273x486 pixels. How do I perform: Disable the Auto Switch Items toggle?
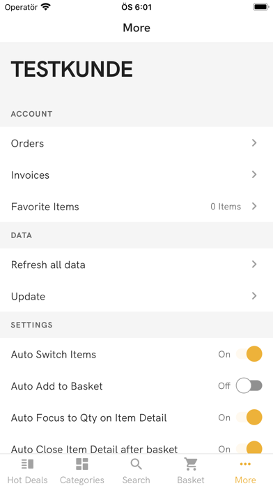click(x=249, y=354)
